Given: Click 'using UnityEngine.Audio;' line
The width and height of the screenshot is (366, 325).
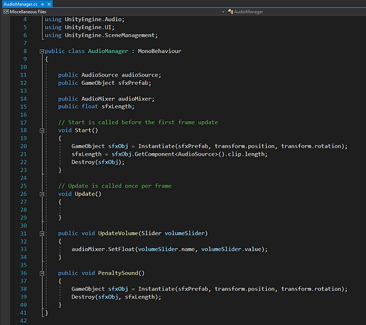Looking at the screenshot, I should (85, 20).
